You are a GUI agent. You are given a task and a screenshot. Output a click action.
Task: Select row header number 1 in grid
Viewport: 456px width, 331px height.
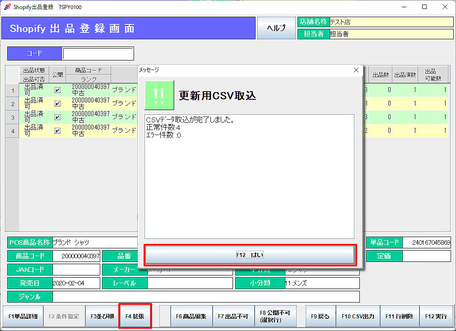click(x=12, y=90)
